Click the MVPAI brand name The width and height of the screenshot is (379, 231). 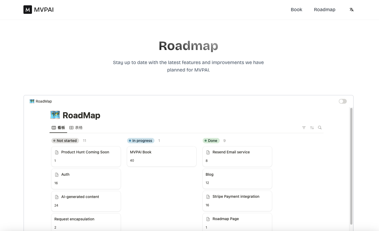click(x=44, y=10)
